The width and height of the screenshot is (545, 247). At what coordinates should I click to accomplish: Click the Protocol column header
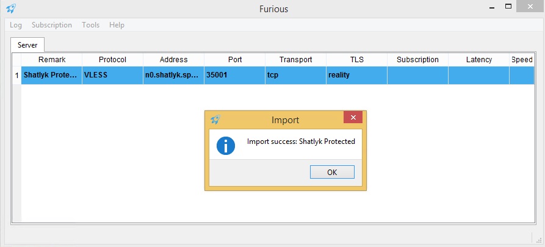[112, 60]
